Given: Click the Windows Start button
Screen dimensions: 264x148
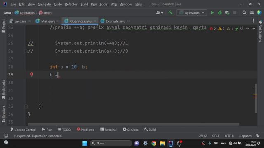Looking at the screenshot, I should (85, 143).
